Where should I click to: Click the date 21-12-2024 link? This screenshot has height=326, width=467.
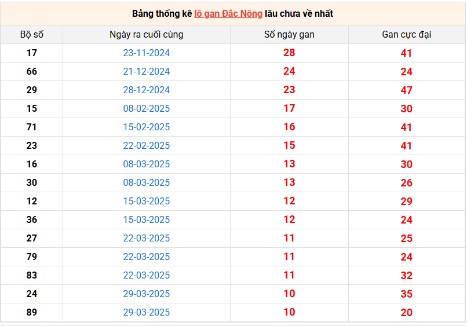click(x=146, y=71)
